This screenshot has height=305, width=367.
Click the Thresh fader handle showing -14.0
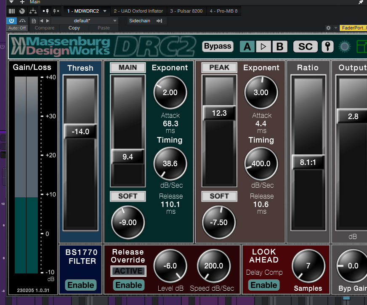[x=80, y=131]
